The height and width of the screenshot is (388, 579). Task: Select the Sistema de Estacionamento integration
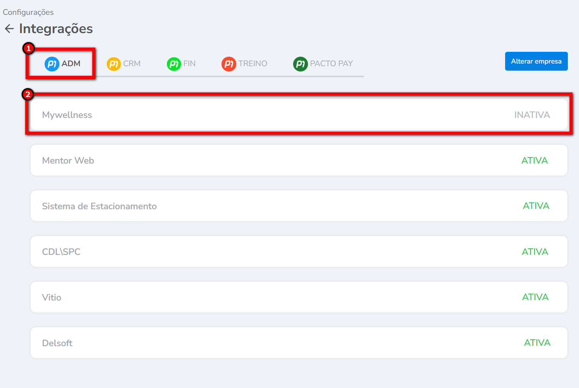tap(99, 206)
